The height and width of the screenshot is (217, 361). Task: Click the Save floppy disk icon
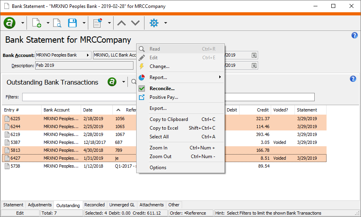(x=72, y=23)
